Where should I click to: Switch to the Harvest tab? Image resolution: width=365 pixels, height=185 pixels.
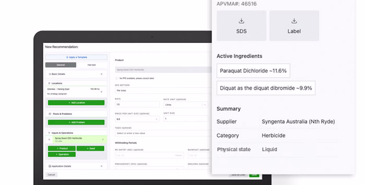(x=92, y=65)
